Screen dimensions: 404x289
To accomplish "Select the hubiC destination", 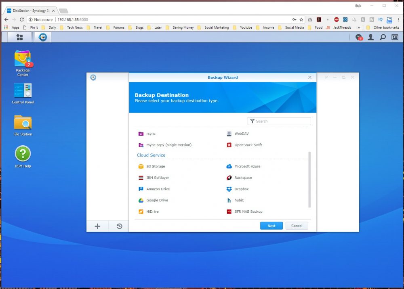I will tap(235, 201).
